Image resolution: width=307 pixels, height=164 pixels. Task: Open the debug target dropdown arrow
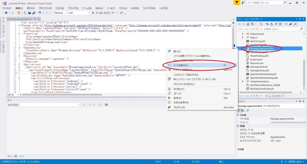pos(117,13)
